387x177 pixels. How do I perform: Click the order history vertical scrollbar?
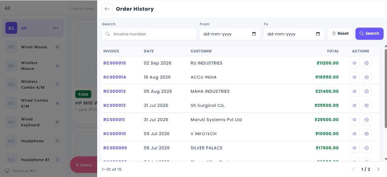385,88
